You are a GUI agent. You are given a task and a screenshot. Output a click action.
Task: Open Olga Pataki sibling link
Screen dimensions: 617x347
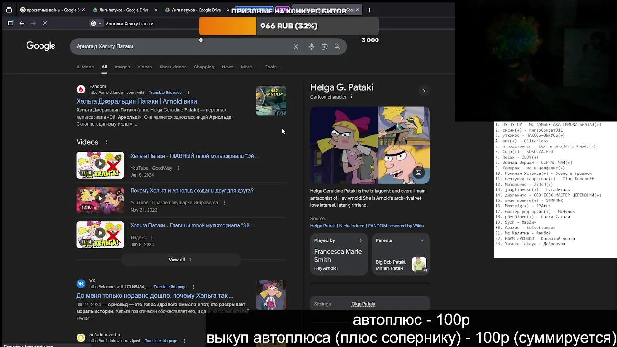click(x=363, y=304)
